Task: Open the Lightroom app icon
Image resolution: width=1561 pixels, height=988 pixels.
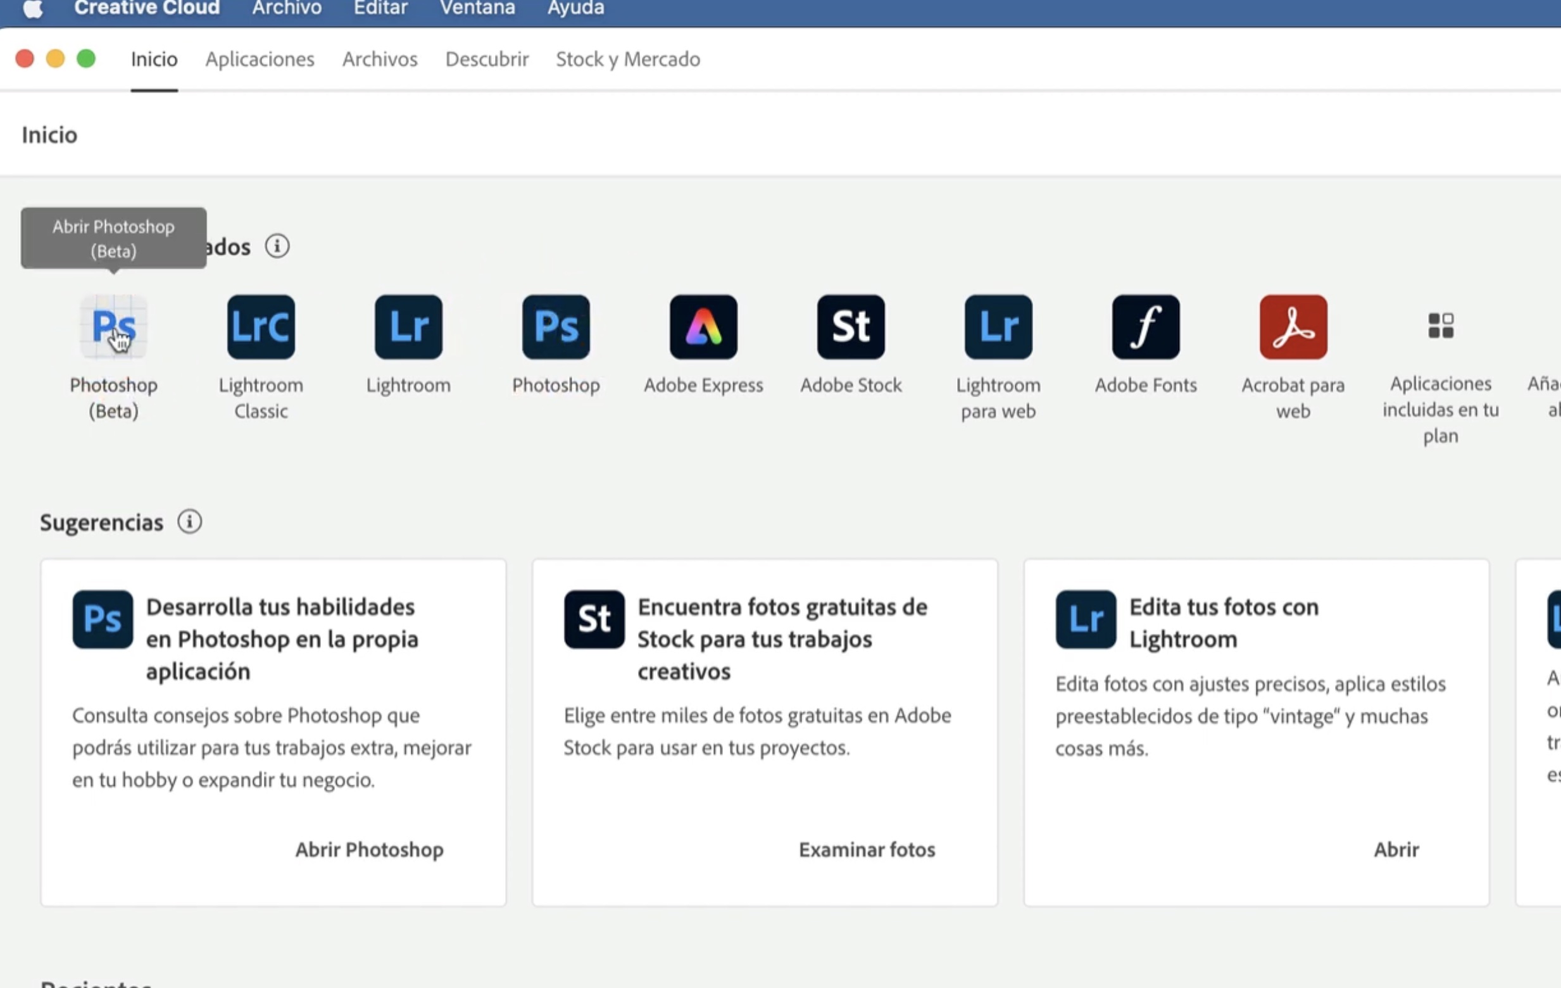Action: pos(408,326)
